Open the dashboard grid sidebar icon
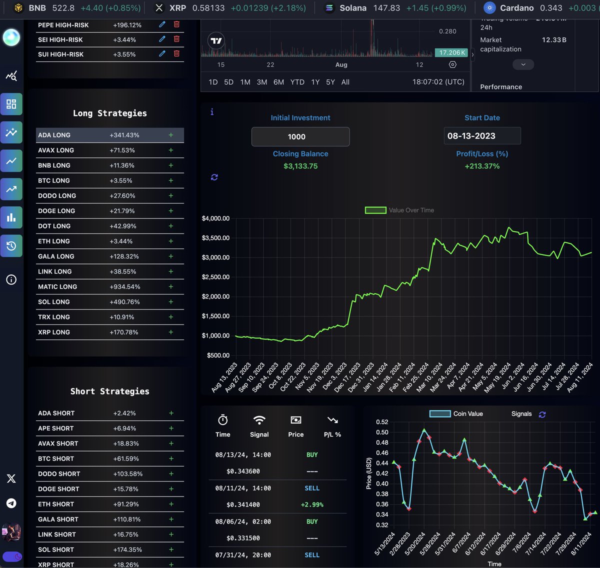 pyautogui.click(x=11, y=104)
